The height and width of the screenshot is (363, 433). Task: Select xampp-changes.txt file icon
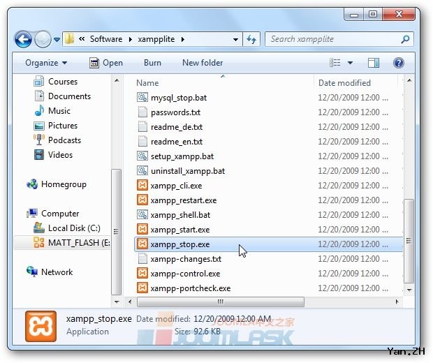pyautogui.click(x=142, y=259)
